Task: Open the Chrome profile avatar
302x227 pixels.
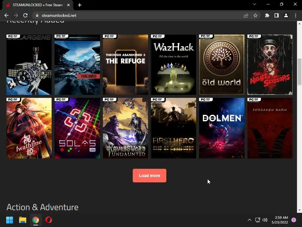Action: (x=286, y=15)
